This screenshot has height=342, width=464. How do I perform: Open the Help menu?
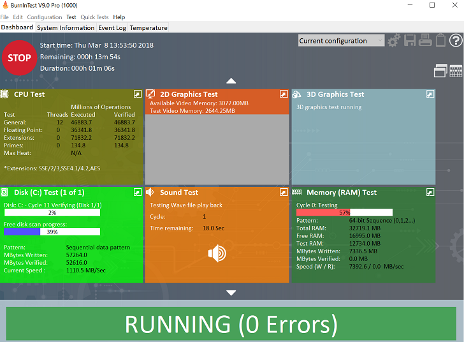[x=119, y=17]
